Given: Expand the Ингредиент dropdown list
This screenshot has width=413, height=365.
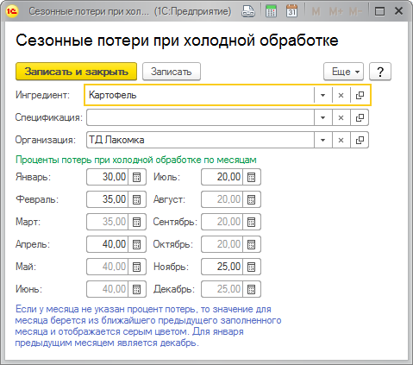Looking at the screenshot, I should 322,95.
